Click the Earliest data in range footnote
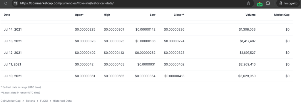 click(x=21, y=87)
